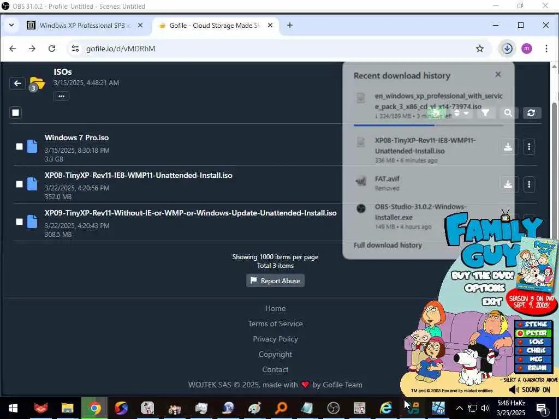Click the Windows 7 Pro.iso file name

point(76,137)
